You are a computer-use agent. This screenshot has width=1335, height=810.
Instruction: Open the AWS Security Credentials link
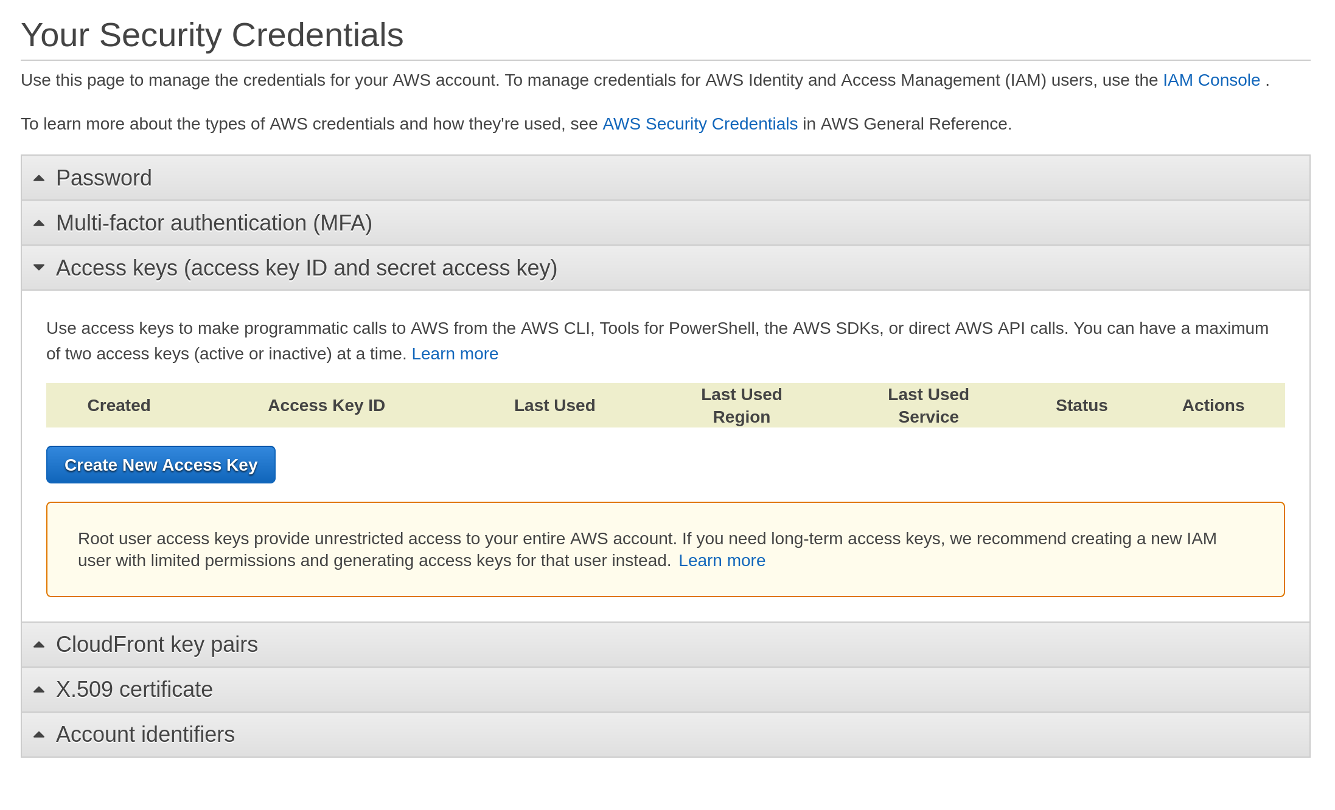[x=700, y=124]
